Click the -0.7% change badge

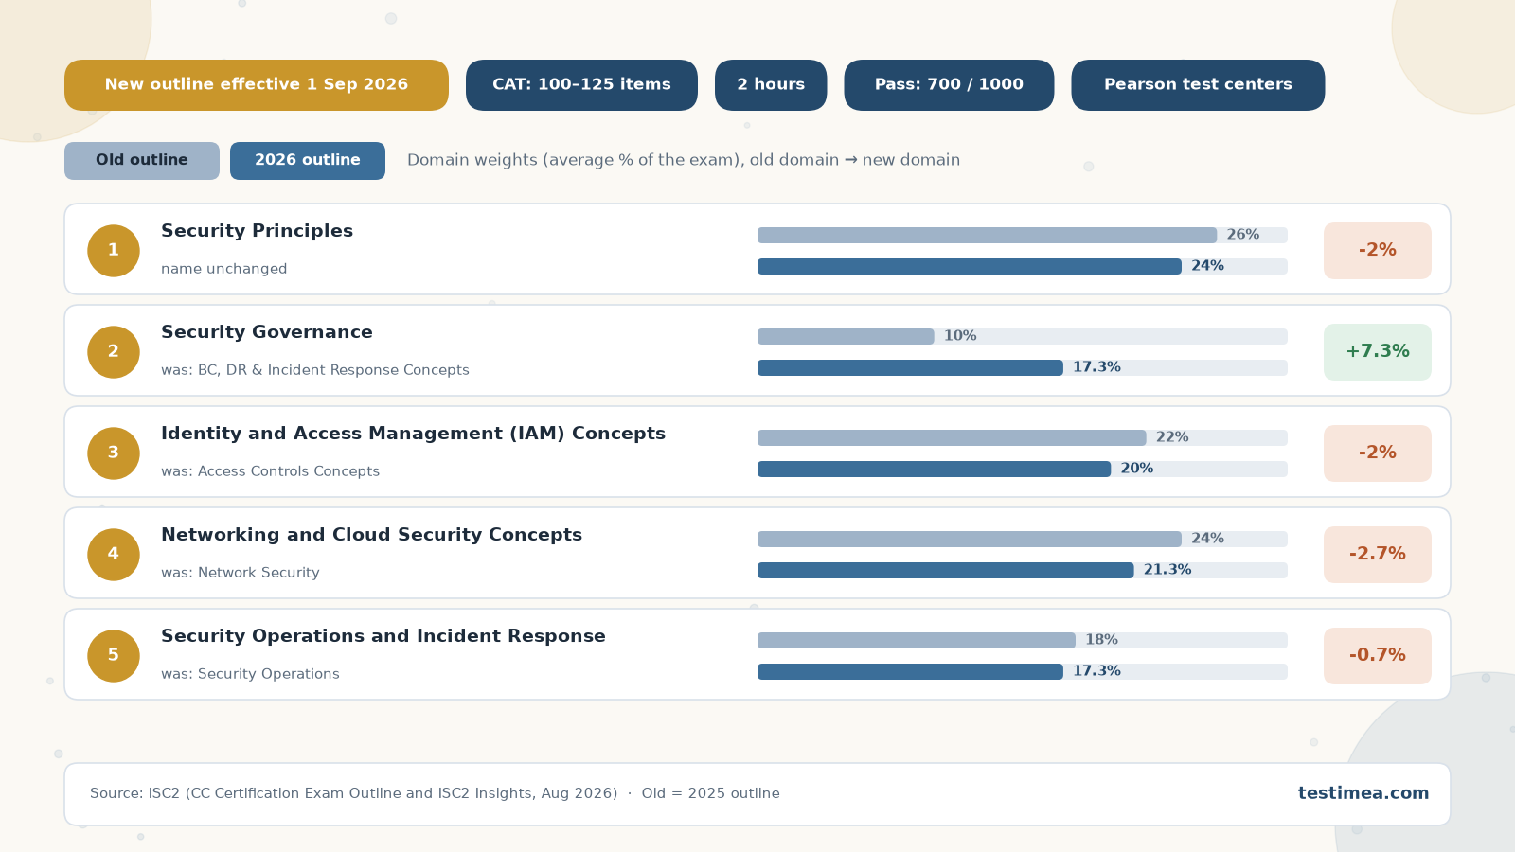tap(1378, 656)
